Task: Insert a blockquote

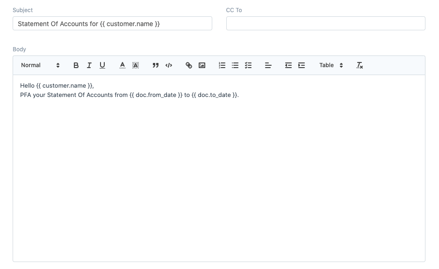Action: 156,65
